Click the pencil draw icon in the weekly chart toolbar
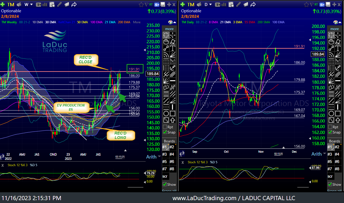344x203 pixels. pos(60,4)
